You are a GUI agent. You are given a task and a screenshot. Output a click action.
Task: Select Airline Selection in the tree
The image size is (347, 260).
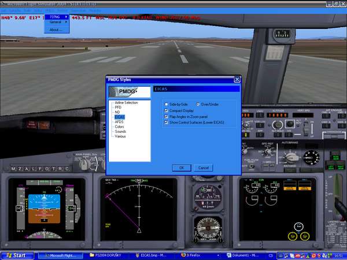pyautogui.click(x=126, y=103)
